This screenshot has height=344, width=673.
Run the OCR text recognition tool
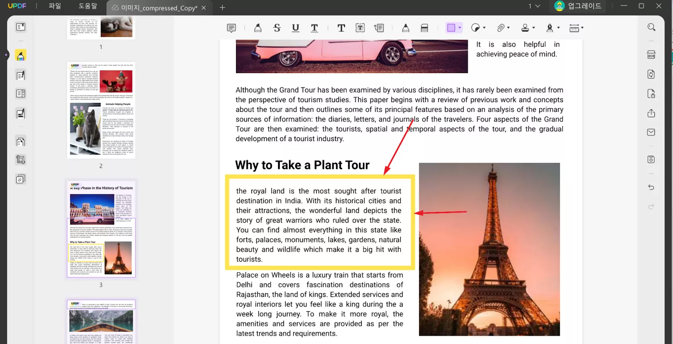[652, 55]
